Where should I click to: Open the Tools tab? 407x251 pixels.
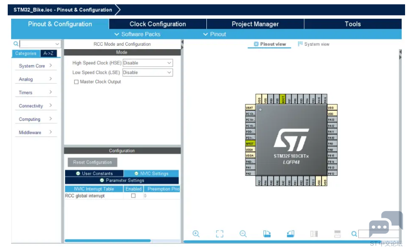pyautogui.click(x=353, y=24)
